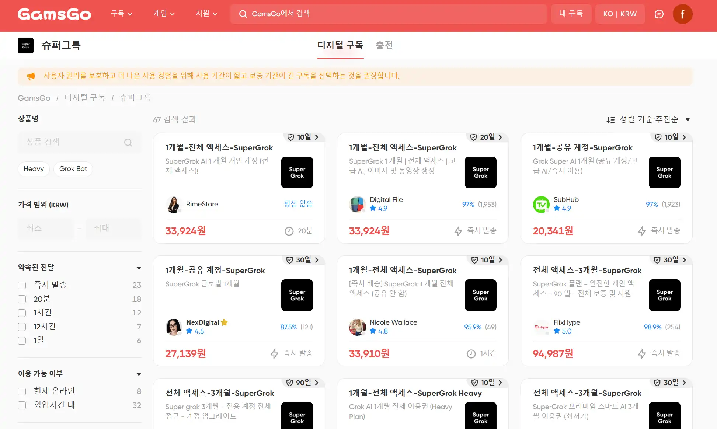Open the 1개월-전체 액세스-SuperGrok Heavy listing
This screenshot has width=717, height=429.
coord(415,393)
